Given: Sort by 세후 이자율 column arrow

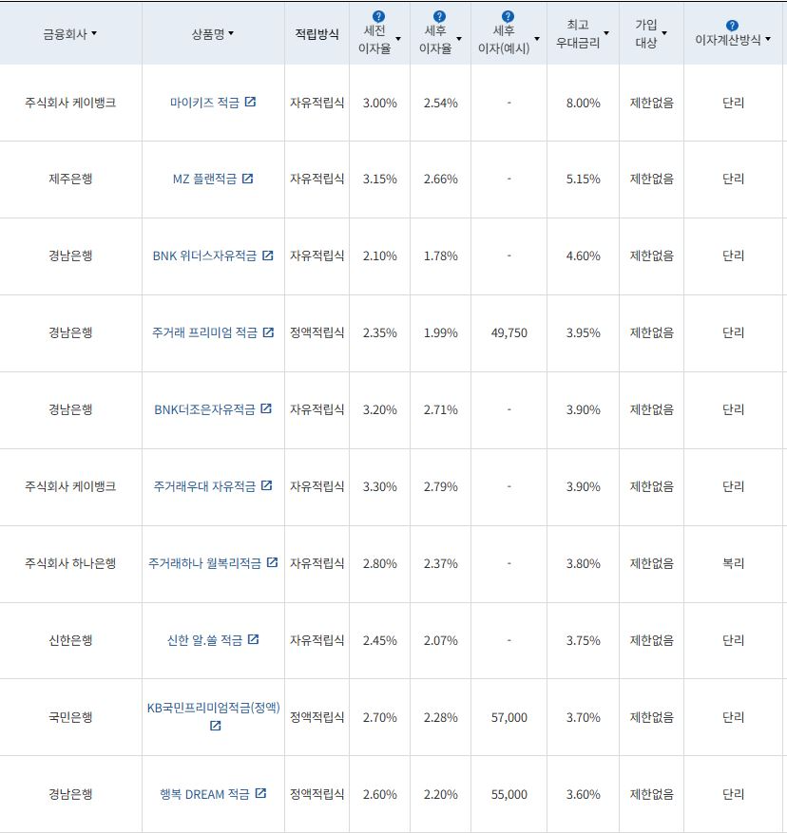Looking at the screenshot, I should coord(459,39).
